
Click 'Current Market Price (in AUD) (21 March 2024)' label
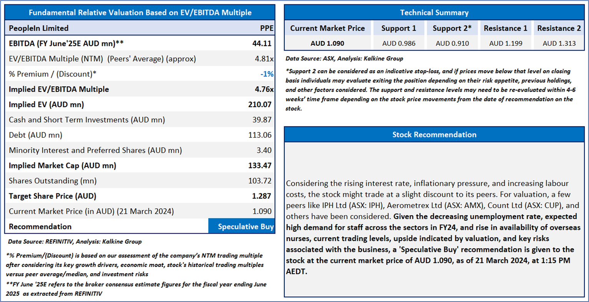(x=91, y=211)
